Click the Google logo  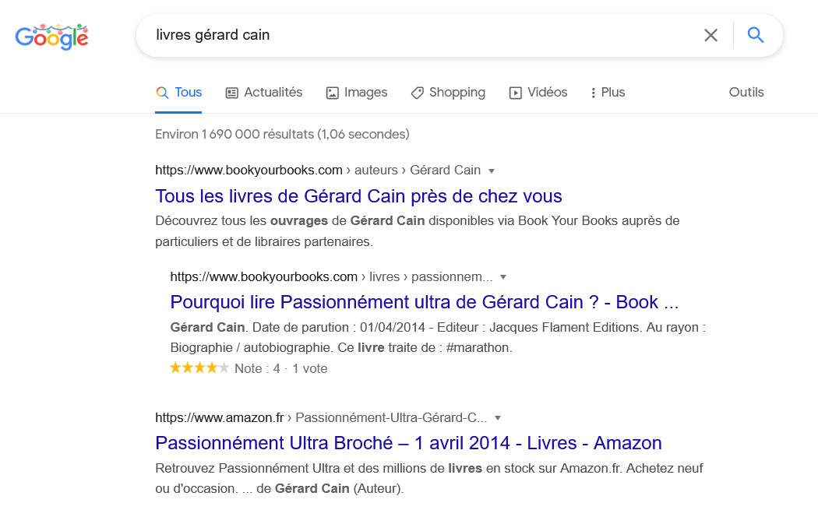coord(51,37)
